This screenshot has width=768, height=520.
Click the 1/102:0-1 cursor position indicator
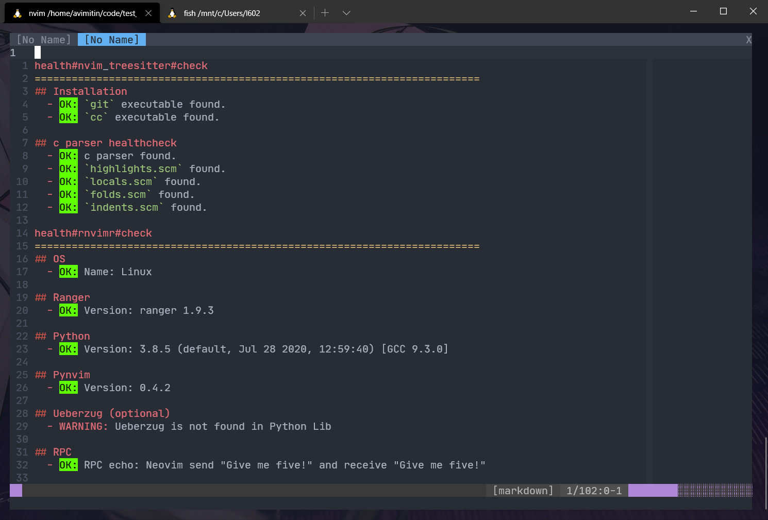click(x=594, y=490)
